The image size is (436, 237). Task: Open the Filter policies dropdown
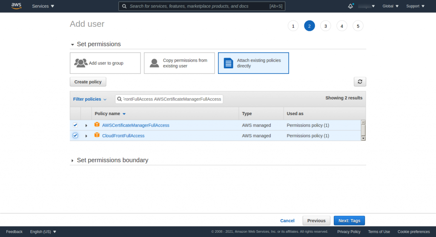[x=90, y=99]
